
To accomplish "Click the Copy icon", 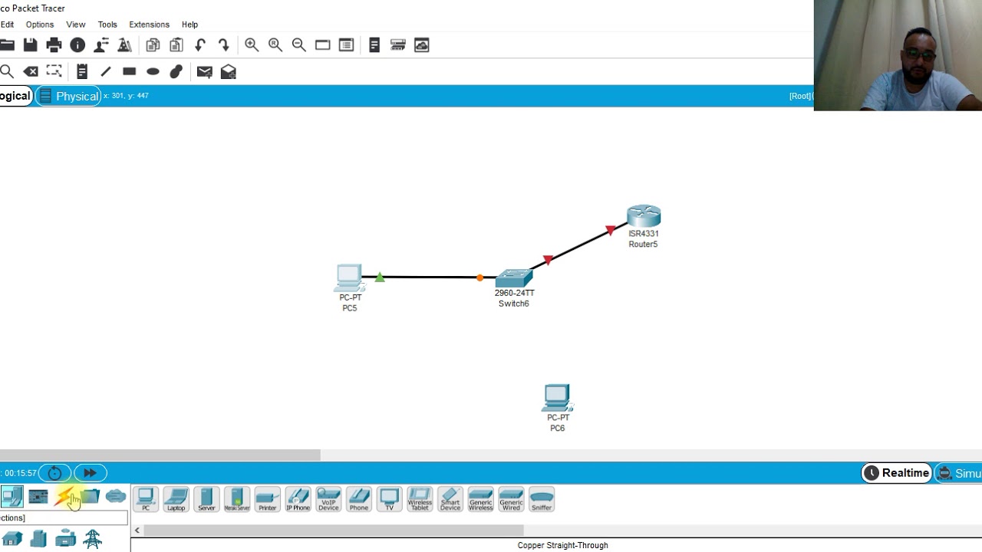I will tap(153, 45).
